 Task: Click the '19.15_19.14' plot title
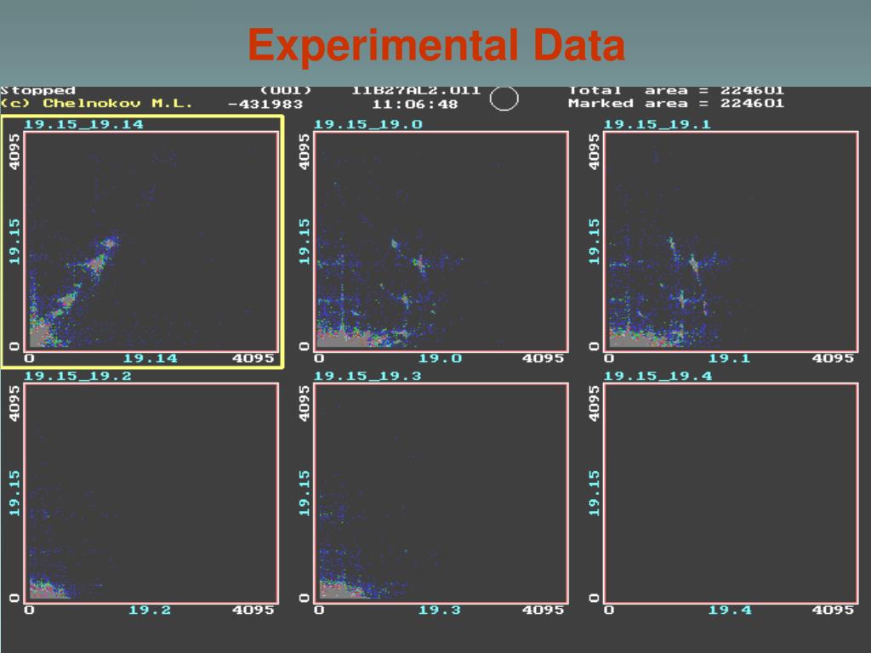[x=84, y=124]
